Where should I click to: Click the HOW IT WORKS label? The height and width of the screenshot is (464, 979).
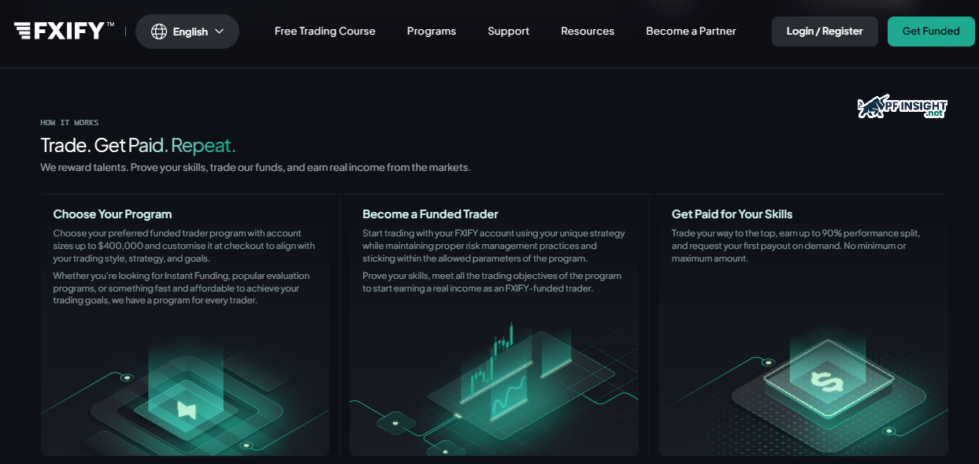(x=69, y=123)
